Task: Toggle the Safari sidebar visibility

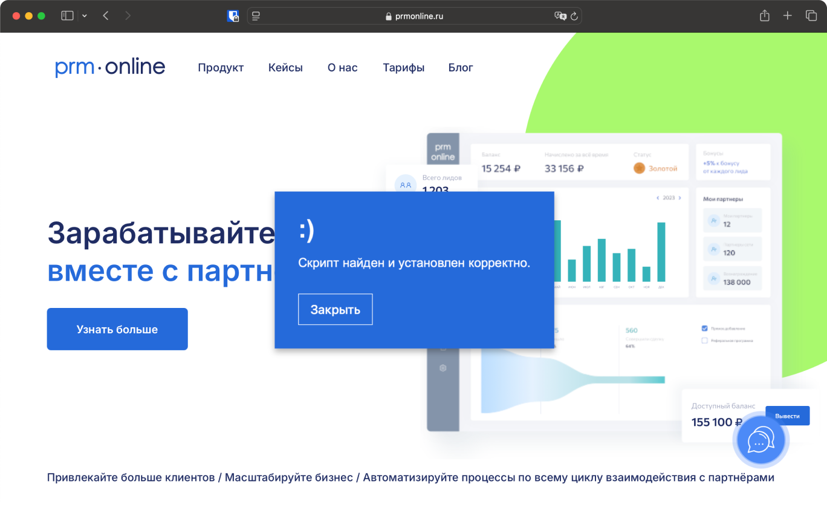Action: [67, 16]
